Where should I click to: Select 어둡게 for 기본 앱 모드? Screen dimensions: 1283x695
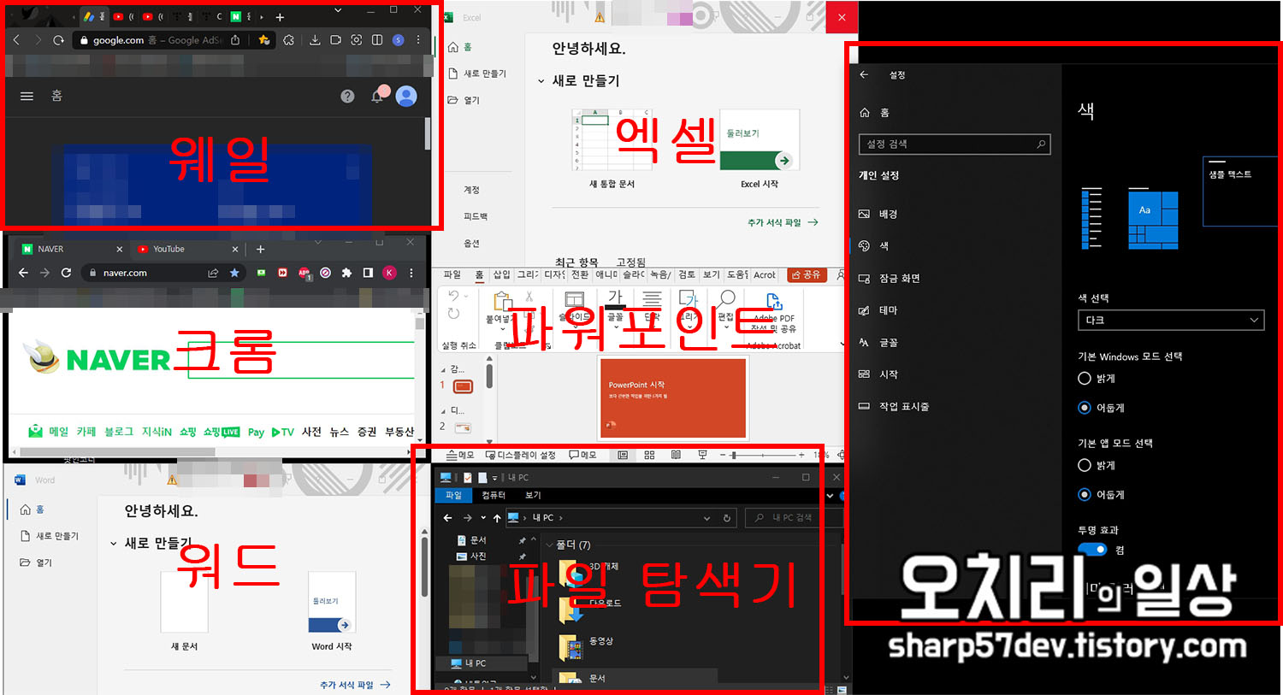pos(1085,494)
